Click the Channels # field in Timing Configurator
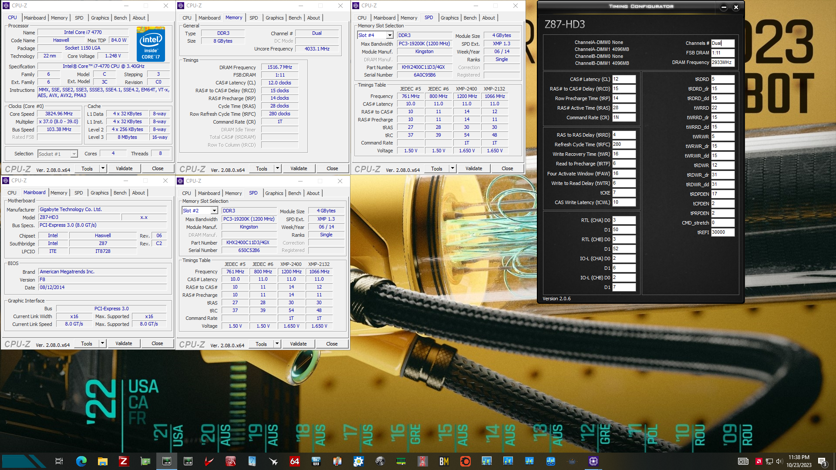836x470 pixels. tap(723, 44)
